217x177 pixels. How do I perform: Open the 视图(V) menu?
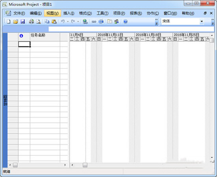click(x=52, y=13)
